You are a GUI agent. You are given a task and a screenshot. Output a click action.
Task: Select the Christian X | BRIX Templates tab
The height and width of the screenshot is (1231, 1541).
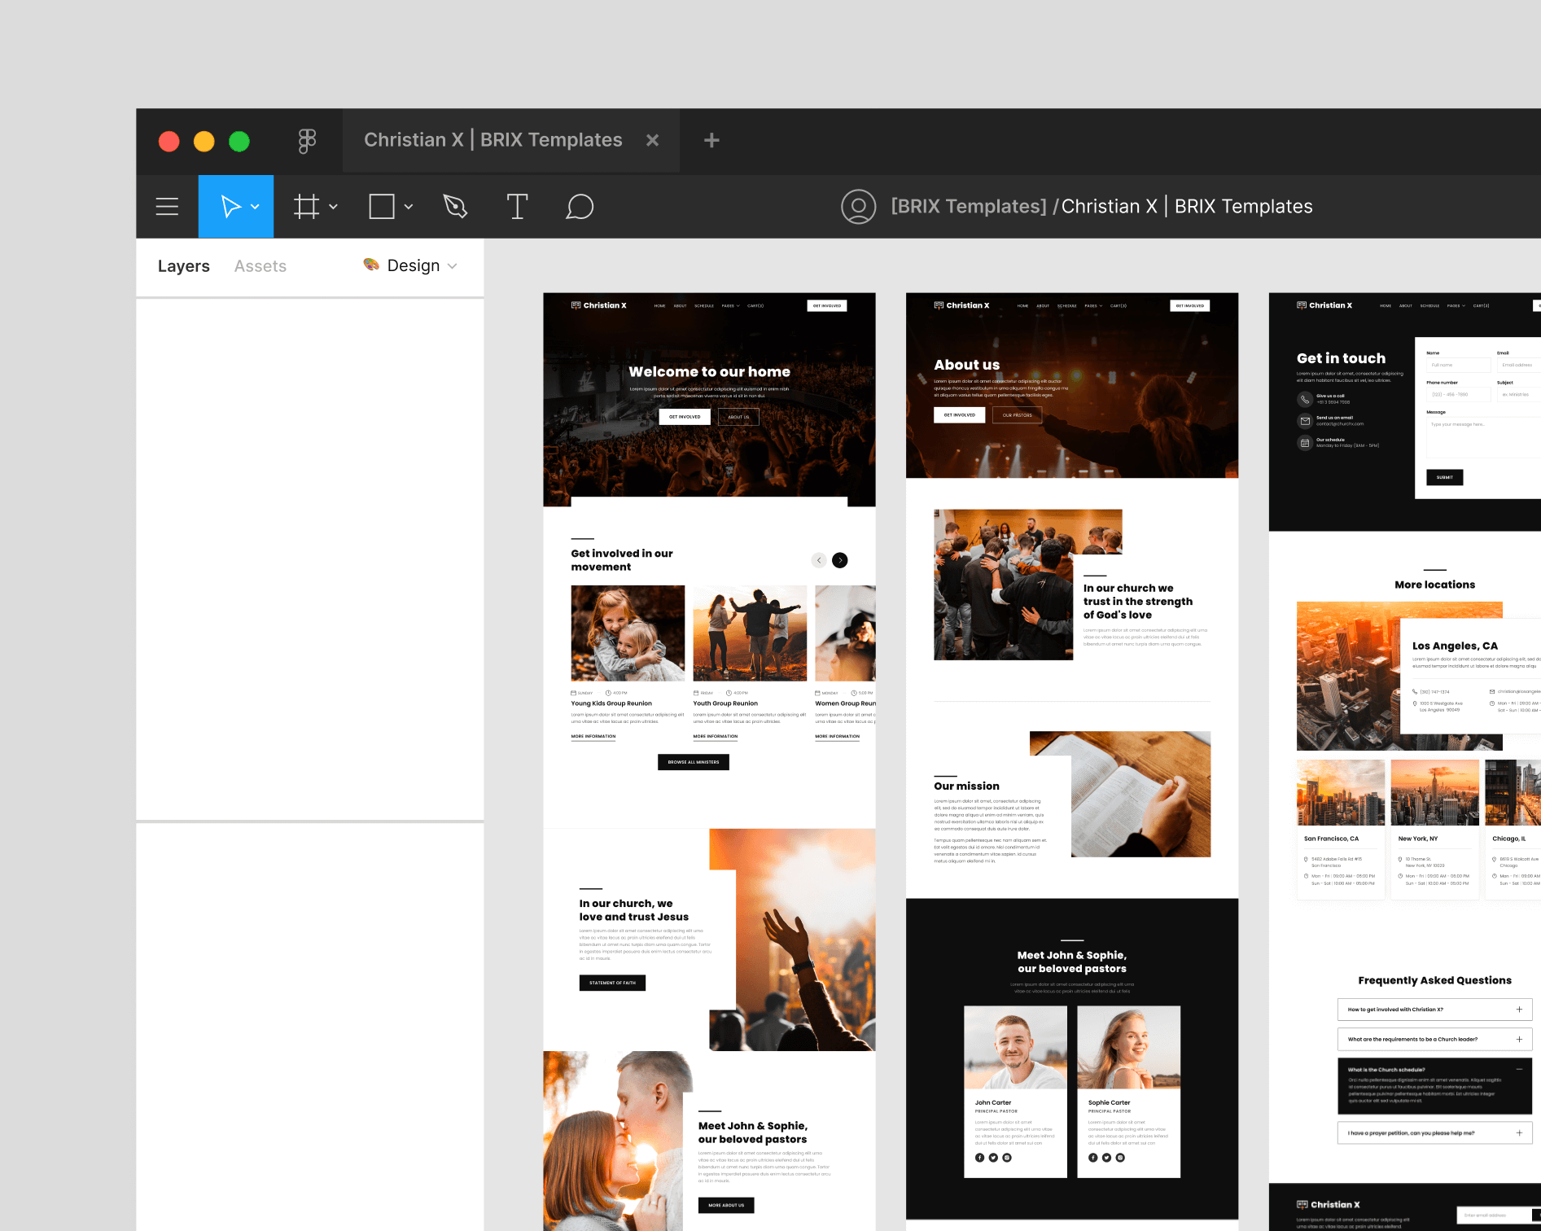pos(493,140)
